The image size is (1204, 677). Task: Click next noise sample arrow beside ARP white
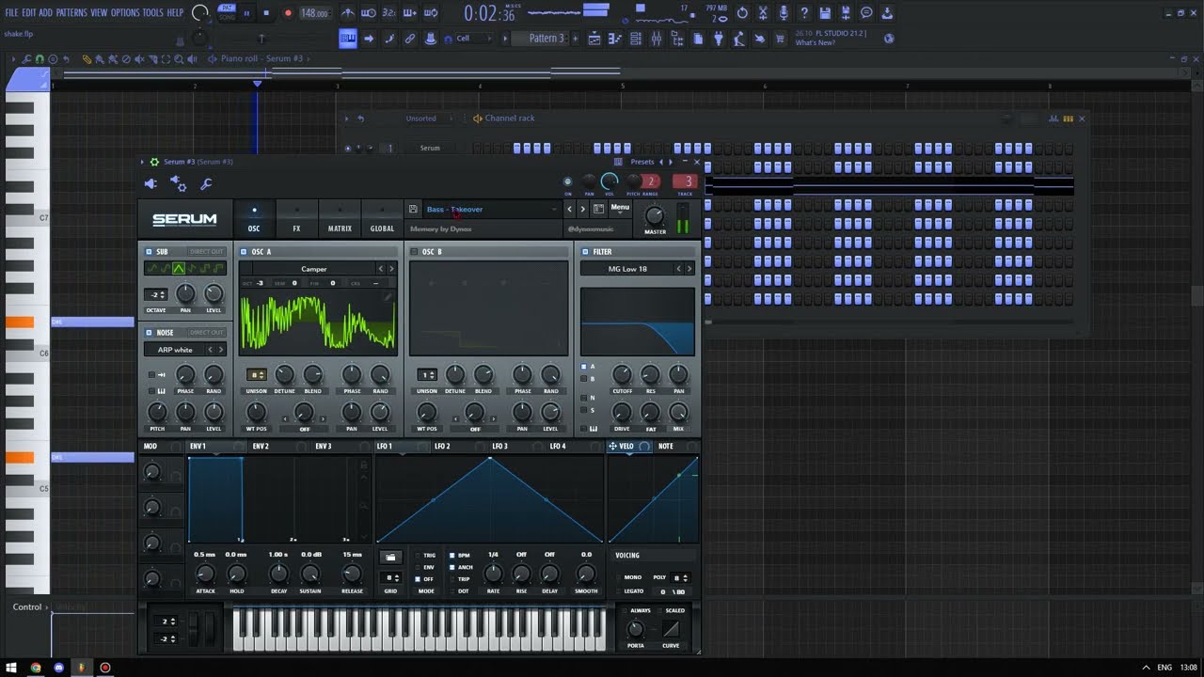220,350
